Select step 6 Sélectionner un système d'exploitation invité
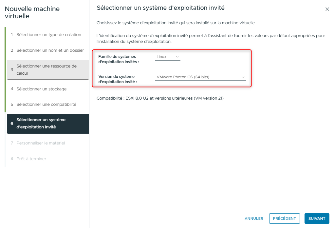The image size is (334, 228). (48, 123)
